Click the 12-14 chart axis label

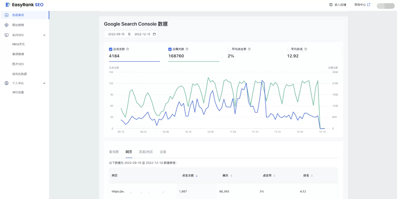322,132
